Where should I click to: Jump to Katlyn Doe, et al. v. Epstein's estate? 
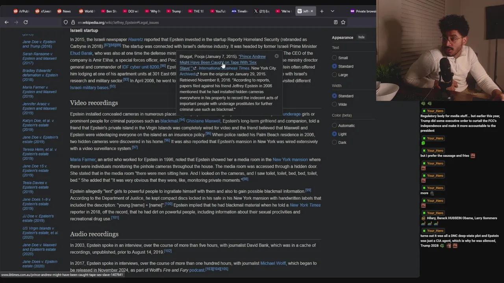(x=38, y=125)
